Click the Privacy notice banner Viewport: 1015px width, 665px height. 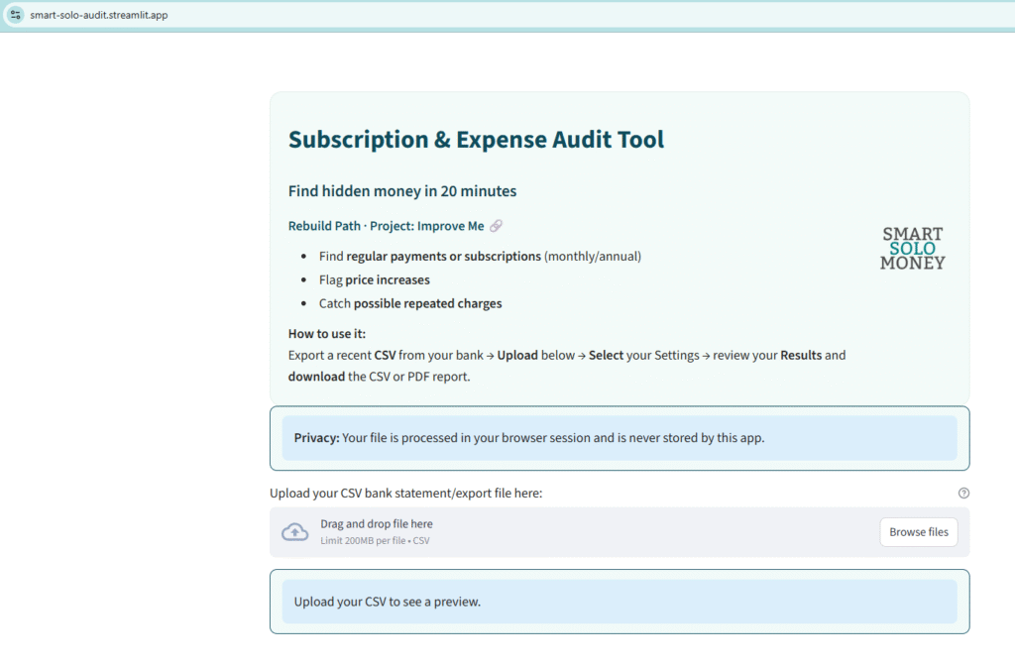(619, 437)
